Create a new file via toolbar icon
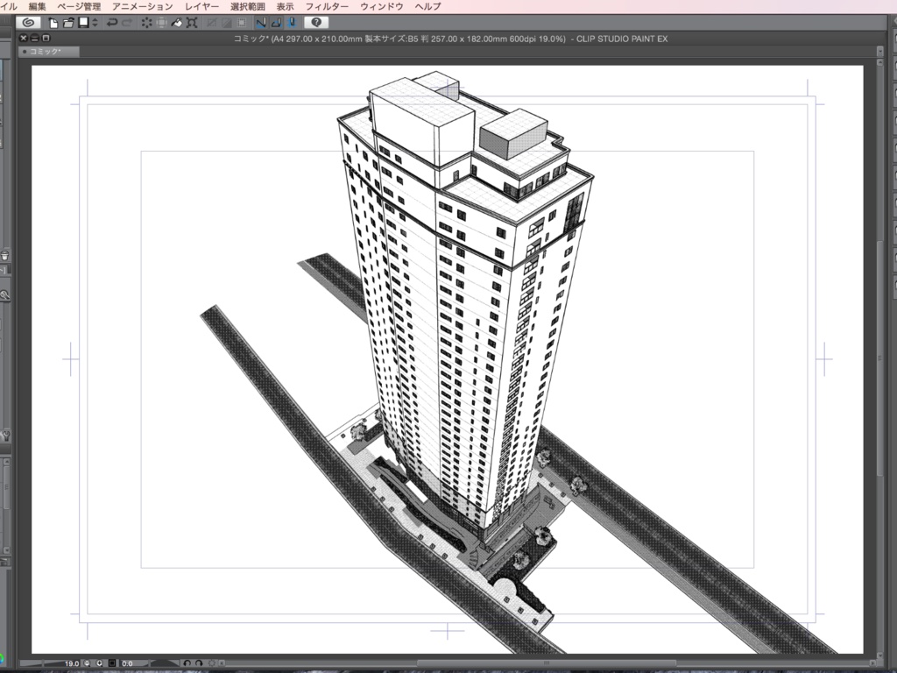This screenshot has width=897, height=673. point(53,23)
